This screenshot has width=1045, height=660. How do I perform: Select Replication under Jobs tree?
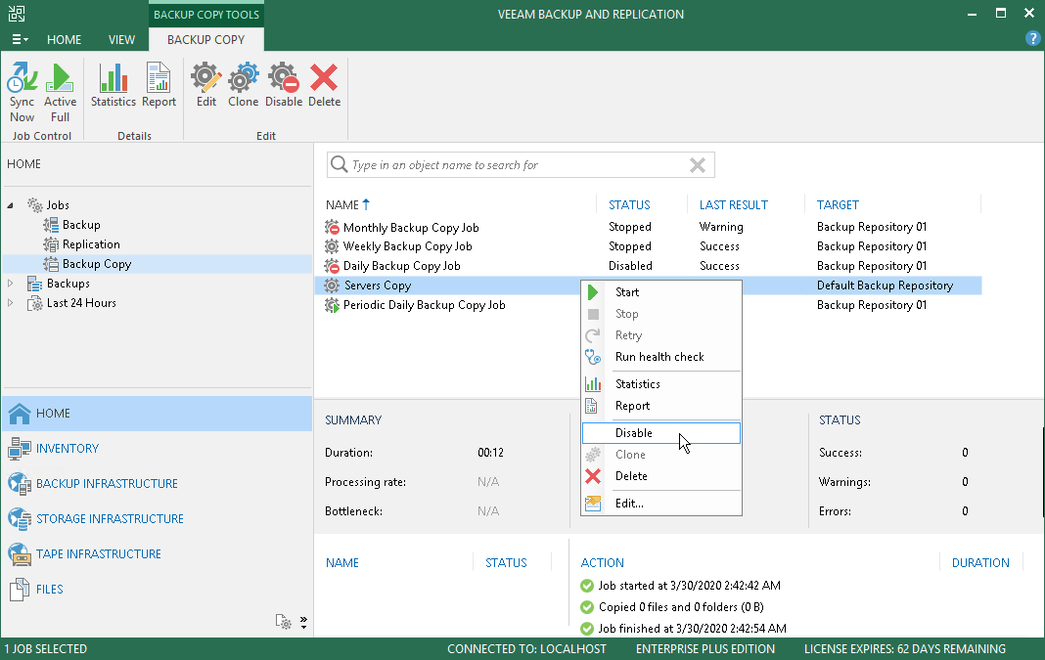pyautogui.click(x=91, y=244)
